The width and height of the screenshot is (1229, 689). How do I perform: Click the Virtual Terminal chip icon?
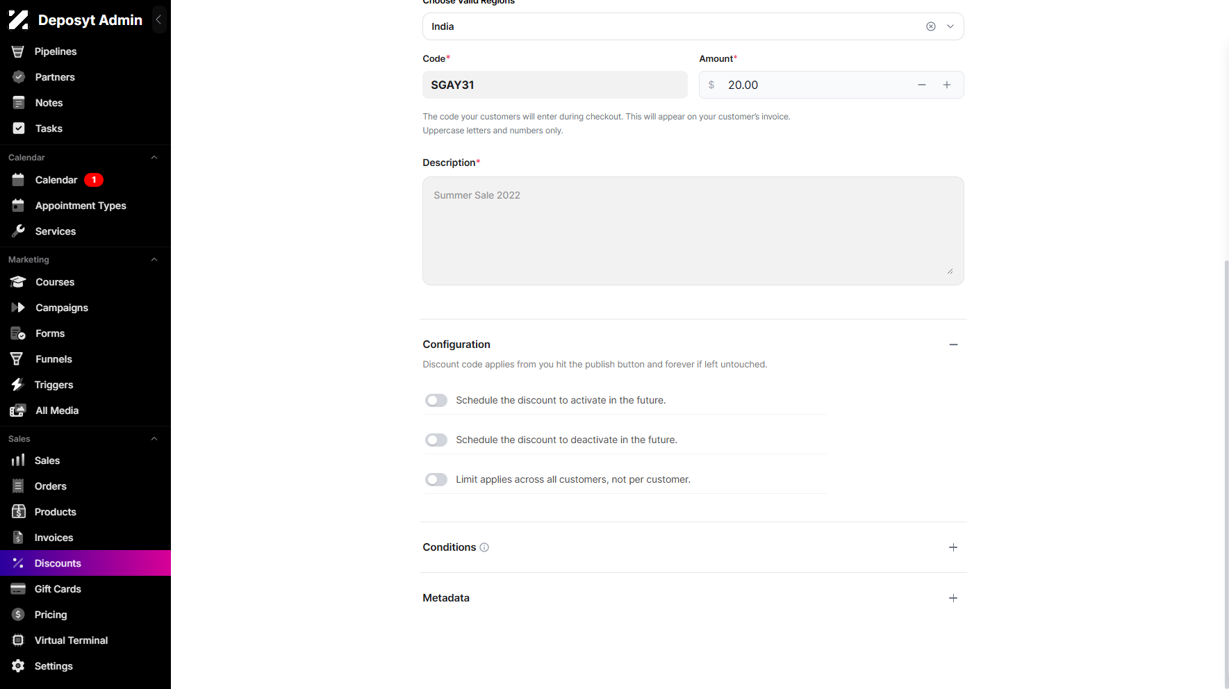pos(18,640)
